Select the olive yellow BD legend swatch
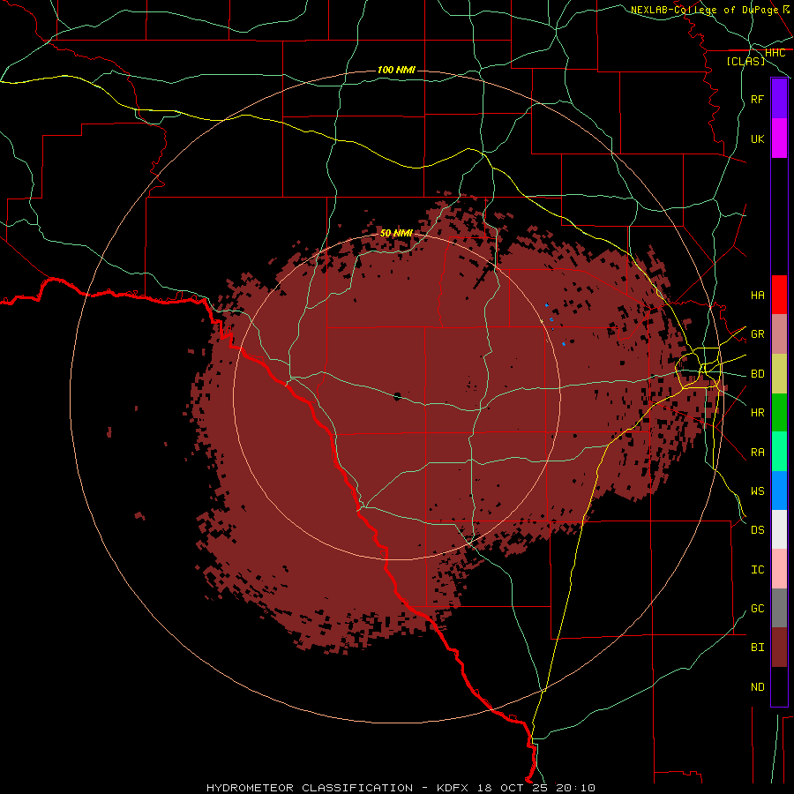The image size is (794, 794). 779,374
